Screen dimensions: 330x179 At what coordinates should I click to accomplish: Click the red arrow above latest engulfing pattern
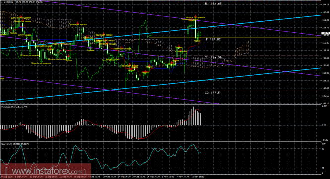tap(196, 16)
